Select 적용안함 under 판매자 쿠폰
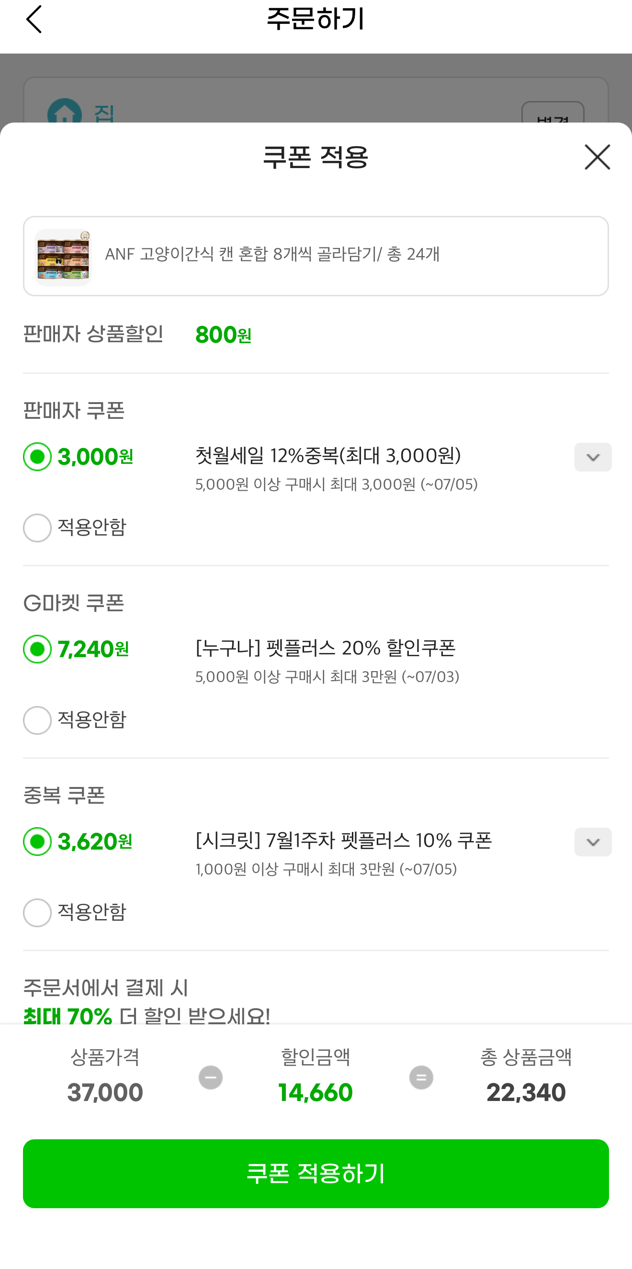Image resolution: width=632 pixels, height=1269 pixels. pos(37,528)
